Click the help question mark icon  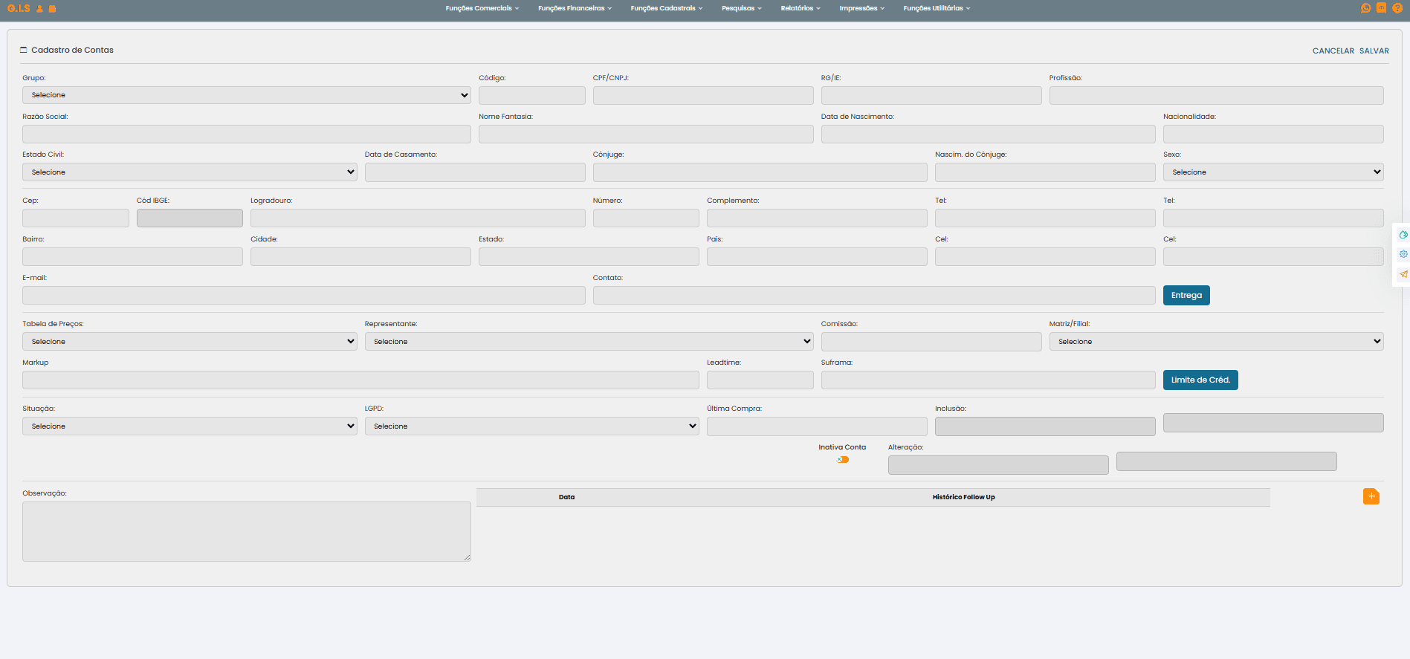click(1397, 8)
